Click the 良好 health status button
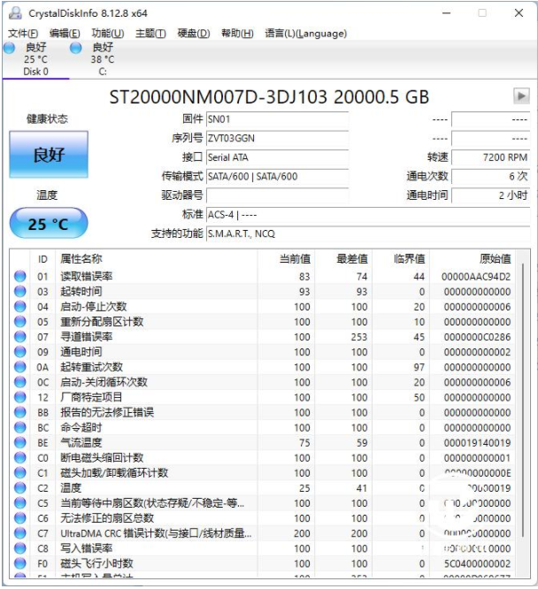Image resolution: width=538 pixels, height=589 pixels. pos(49,155)
